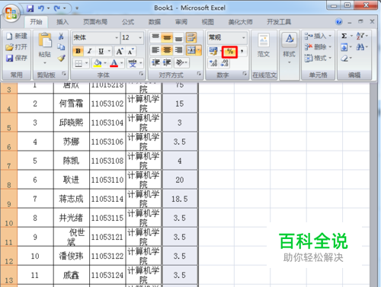Open the 文 phonetic guide tool
Screen dimensions: 381x287
pos(133,63)
